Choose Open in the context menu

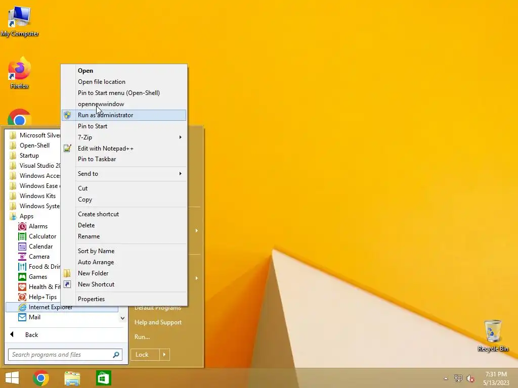[x=124, y=71]
